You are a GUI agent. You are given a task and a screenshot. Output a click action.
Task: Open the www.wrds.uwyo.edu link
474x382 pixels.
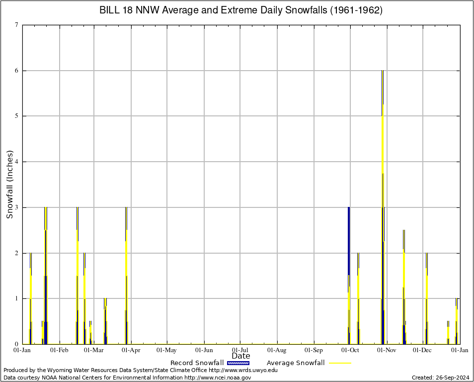(243, 371)
